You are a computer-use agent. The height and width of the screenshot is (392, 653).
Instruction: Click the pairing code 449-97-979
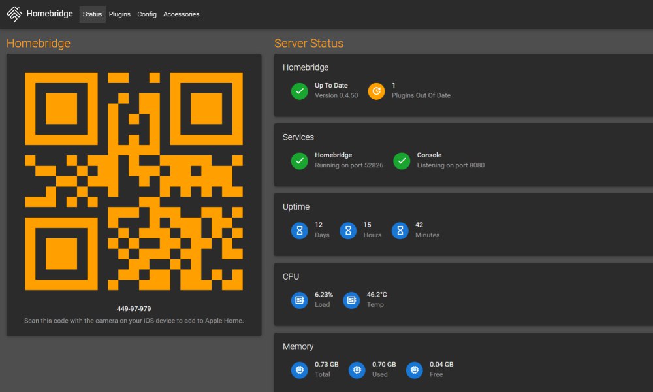coord(134,308)
